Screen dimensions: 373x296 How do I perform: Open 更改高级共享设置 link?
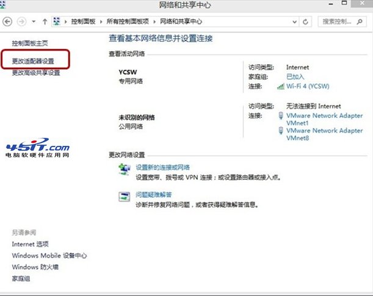click(37, 73)
